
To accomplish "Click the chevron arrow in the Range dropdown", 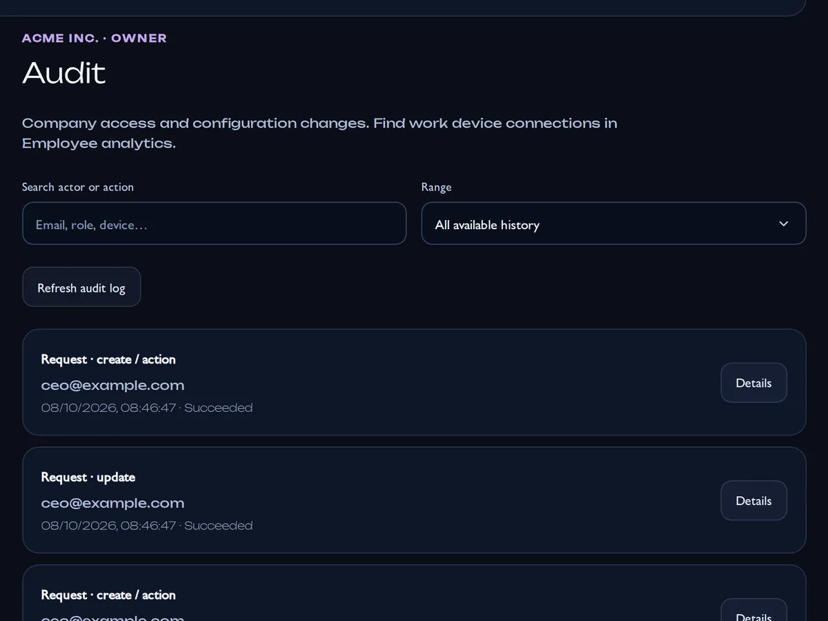I will pyautogui.click(x=783, y=224).
